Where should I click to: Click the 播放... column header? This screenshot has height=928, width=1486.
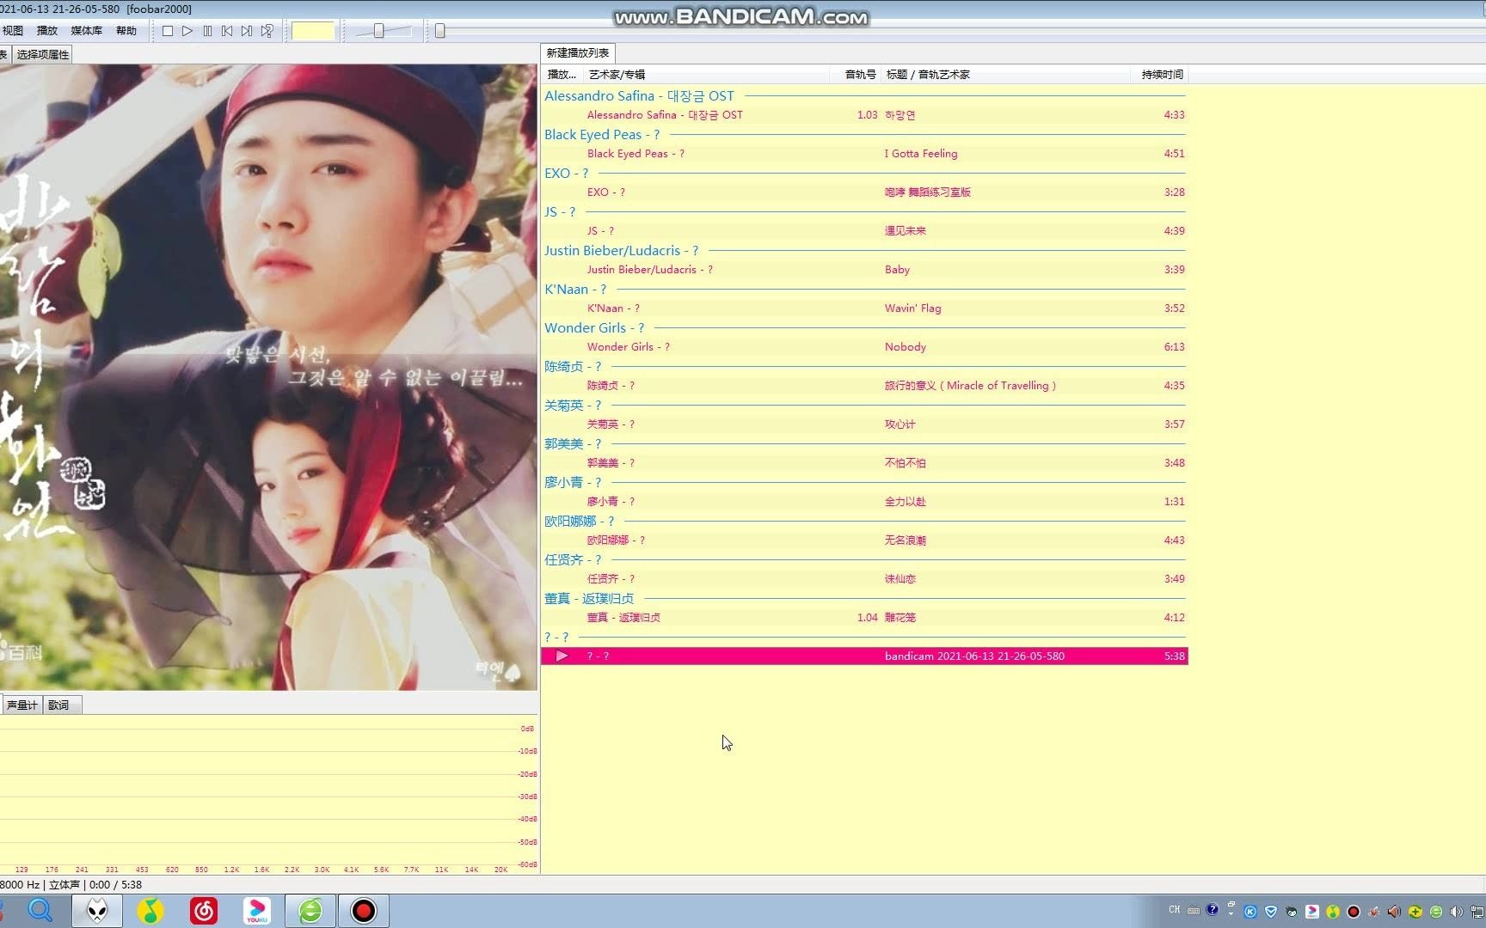click(562, 75)
